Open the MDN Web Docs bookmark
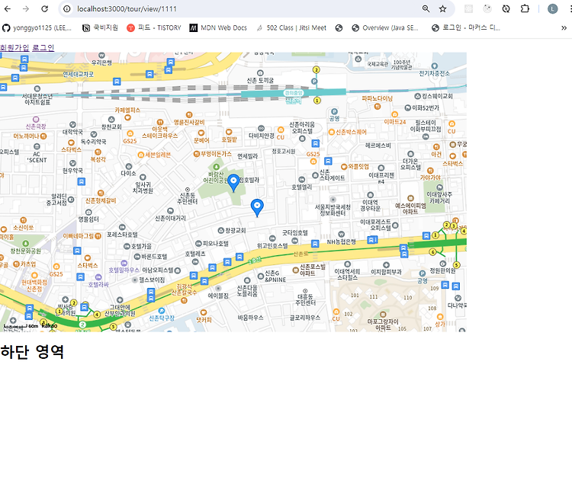Screen dimensions: 572x496 pyautogui.click(x=218, y=28)
